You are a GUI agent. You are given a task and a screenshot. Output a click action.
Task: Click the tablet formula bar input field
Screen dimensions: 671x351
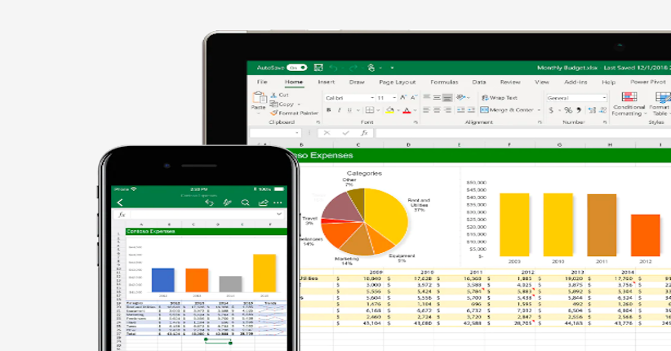coord(523,133)
